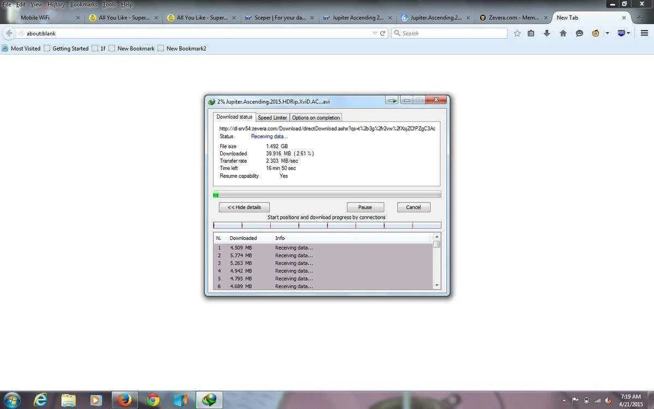The image size is (654, 409).
Task: Switch to Firefox in taskbar
Action: tap(125, 400)
